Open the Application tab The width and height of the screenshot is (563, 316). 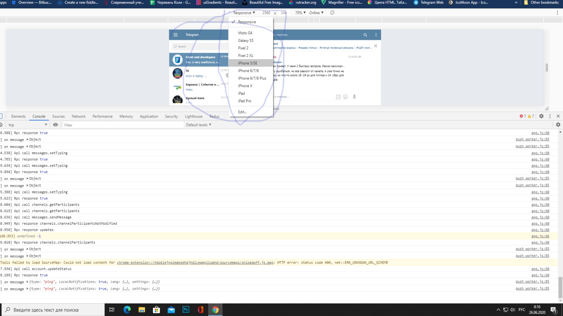point(149,116)
